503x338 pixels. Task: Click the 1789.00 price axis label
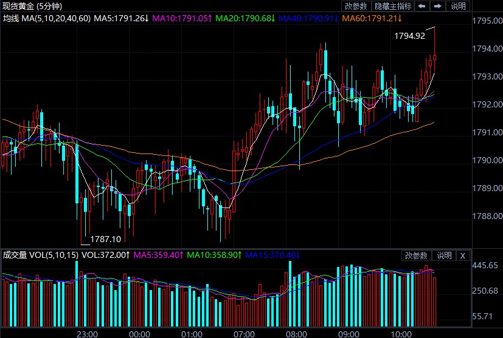tap(487, 188)
